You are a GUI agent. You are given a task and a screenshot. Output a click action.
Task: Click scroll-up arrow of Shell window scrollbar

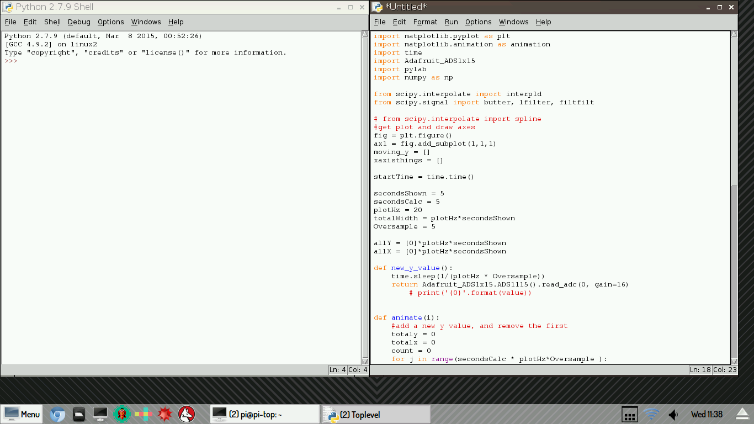click(364, 34)
